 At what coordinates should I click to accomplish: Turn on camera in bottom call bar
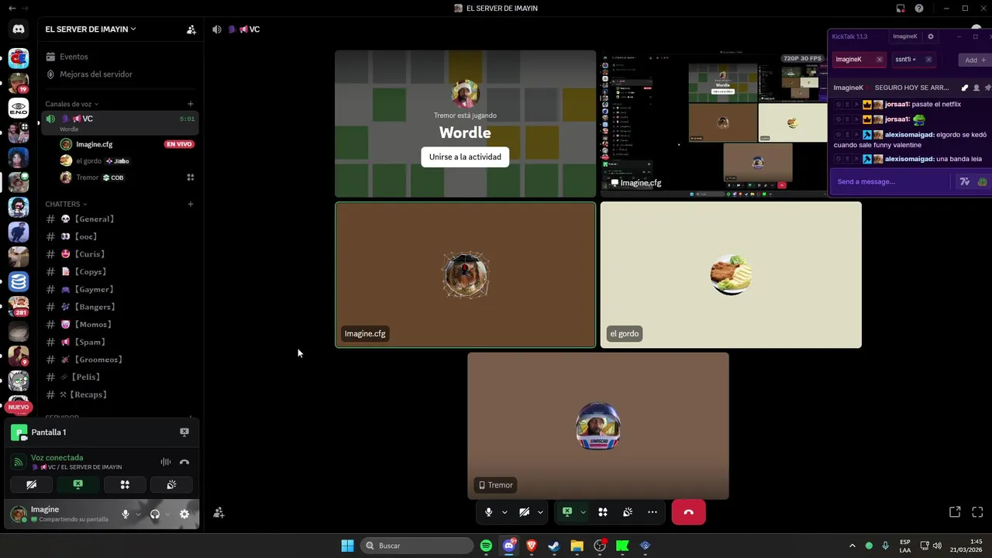pos(524,512)
